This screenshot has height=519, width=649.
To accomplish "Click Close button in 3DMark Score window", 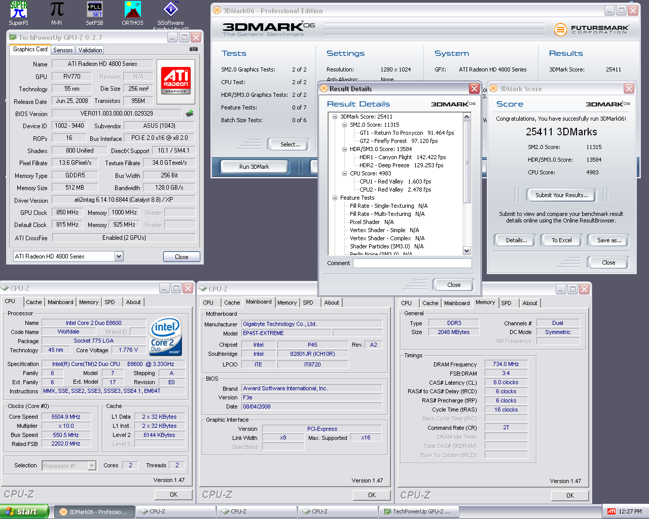I will (x=608, y=263).
